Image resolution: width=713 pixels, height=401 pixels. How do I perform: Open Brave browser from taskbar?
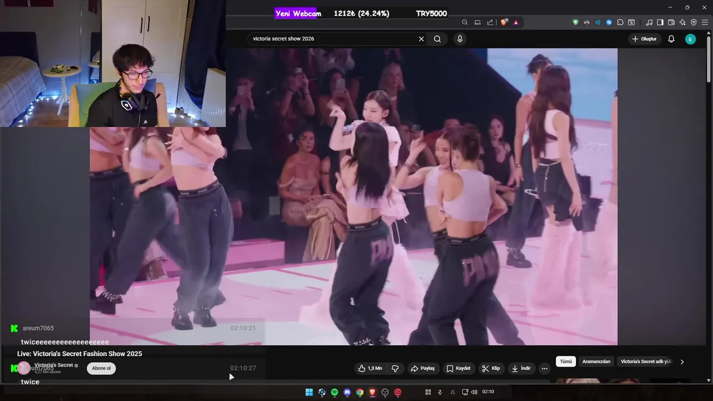click(373, 392)
